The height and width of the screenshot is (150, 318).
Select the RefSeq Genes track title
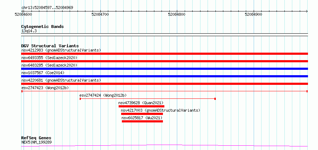coord(36,138)
